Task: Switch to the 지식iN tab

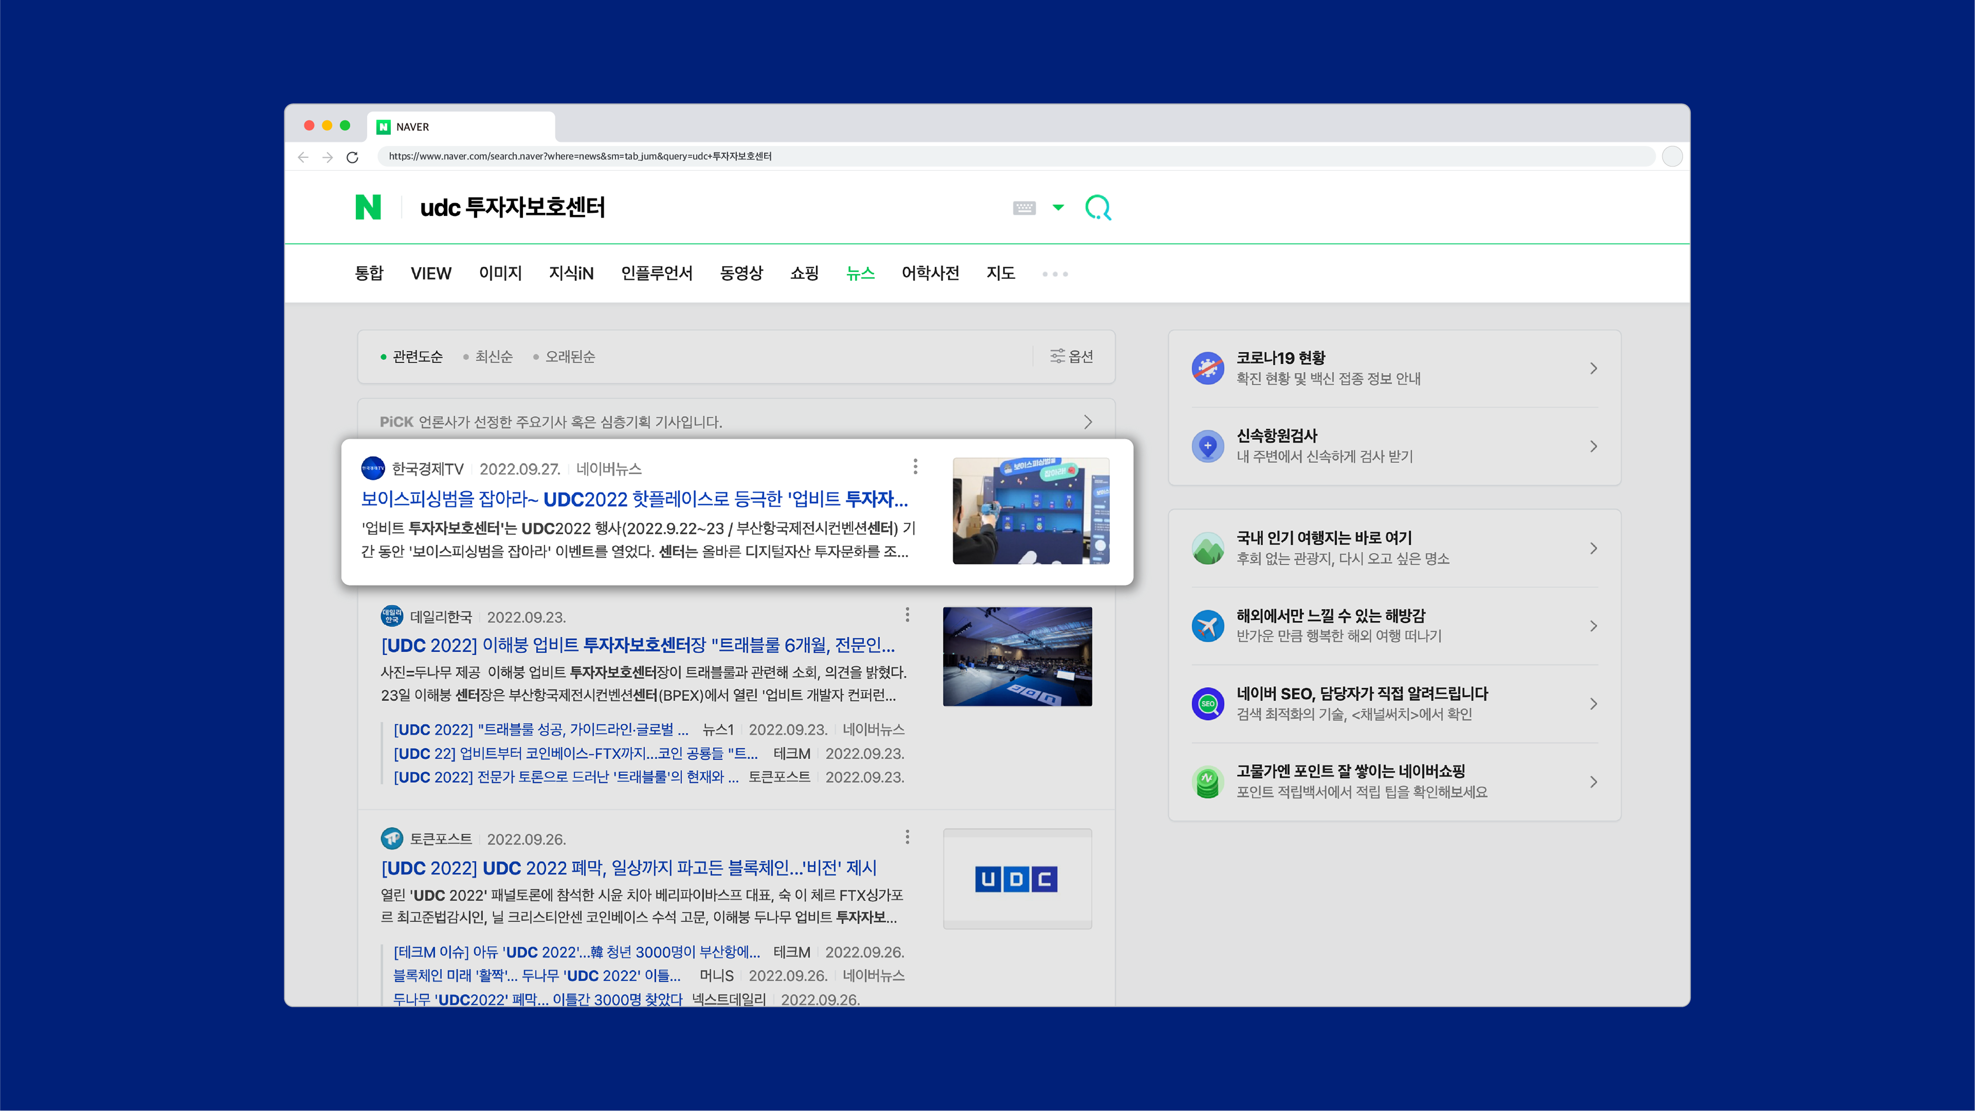Action: (571, 273)
